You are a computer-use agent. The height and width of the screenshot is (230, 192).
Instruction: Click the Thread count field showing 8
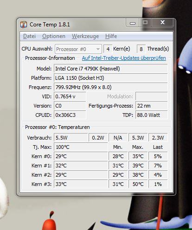click(x=141, y=49)
